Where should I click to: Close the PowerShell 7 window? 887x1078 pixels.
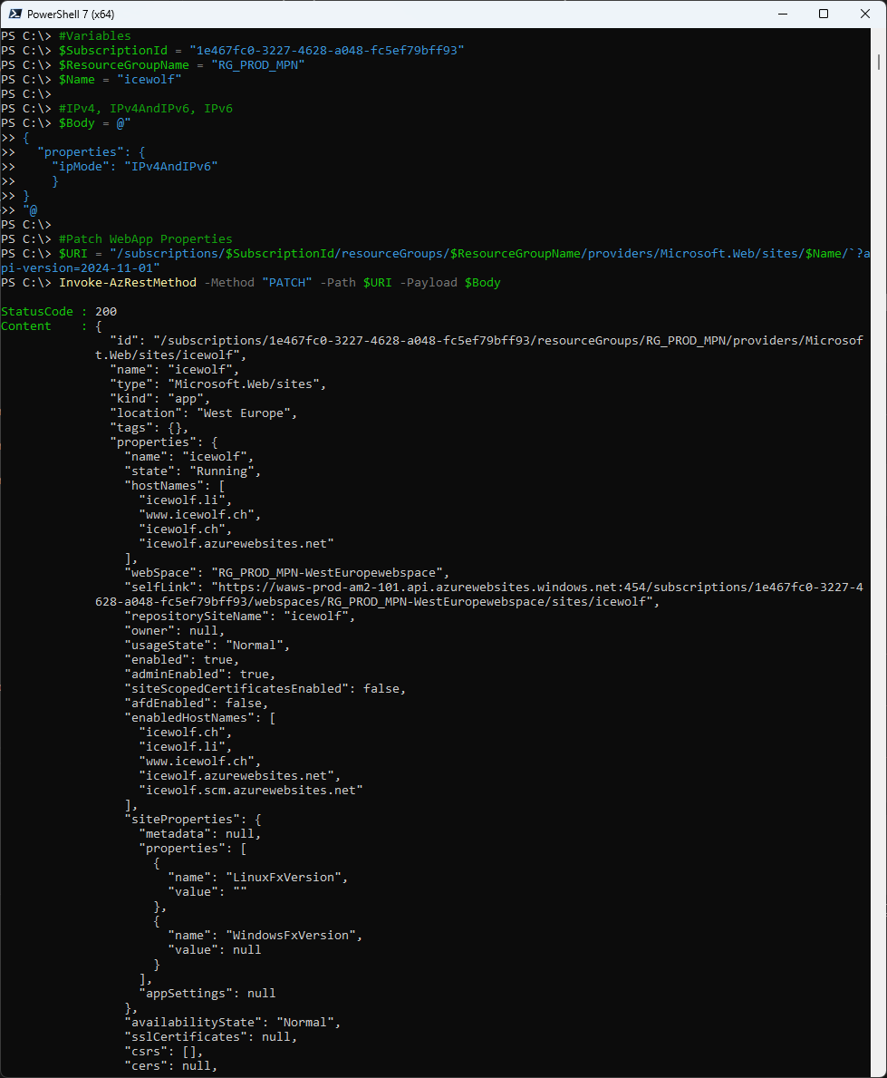coord(864,14)
